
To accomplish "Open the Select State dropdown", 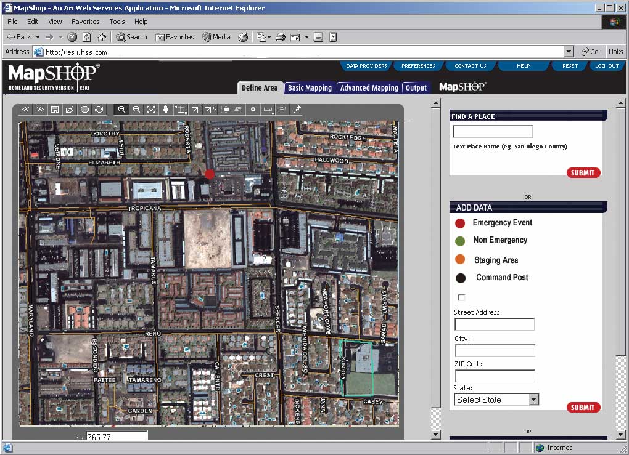I will tap(533, 400).
